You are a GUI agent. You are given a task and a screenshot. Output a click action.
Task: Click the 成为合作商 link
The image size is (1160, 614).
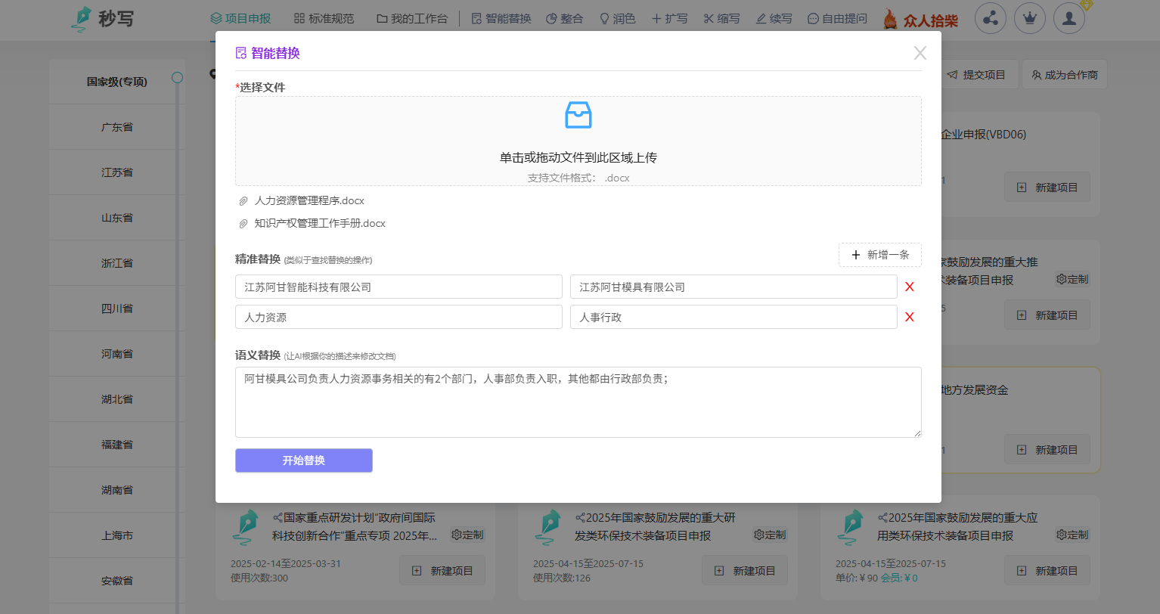[1064, 74]
